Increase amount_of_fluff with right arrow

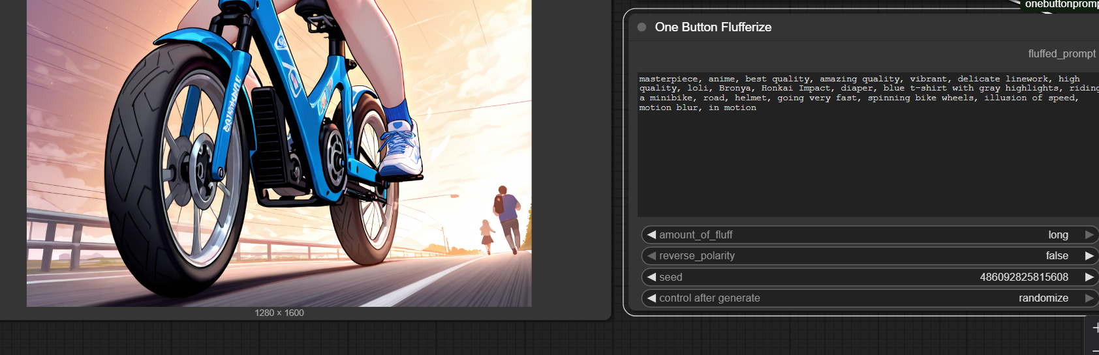coord(1089,234)
